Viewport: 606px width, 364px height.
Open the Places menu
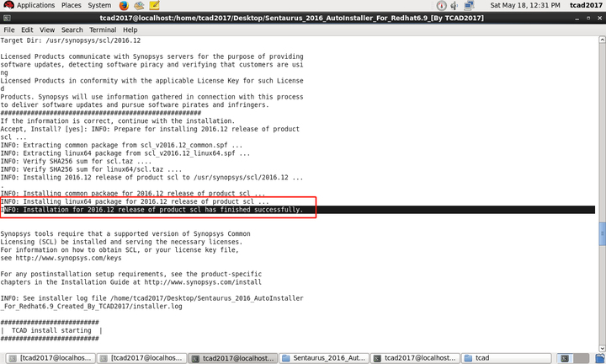(71, 5)
